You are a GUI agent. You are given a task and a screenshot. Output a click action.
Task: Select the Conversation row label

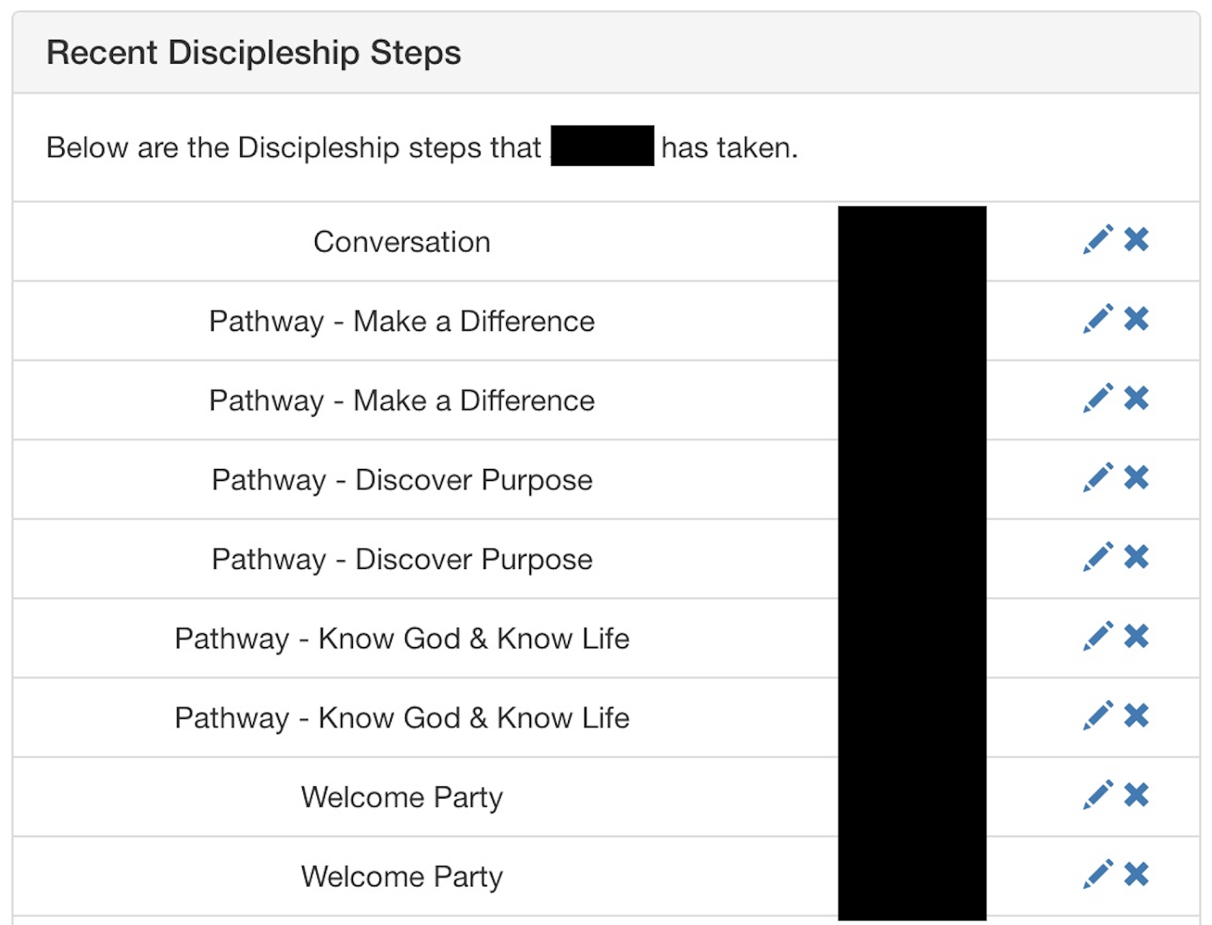point(402,242)
